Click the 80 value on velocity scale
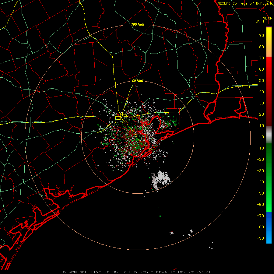 [x=262, y=47]
